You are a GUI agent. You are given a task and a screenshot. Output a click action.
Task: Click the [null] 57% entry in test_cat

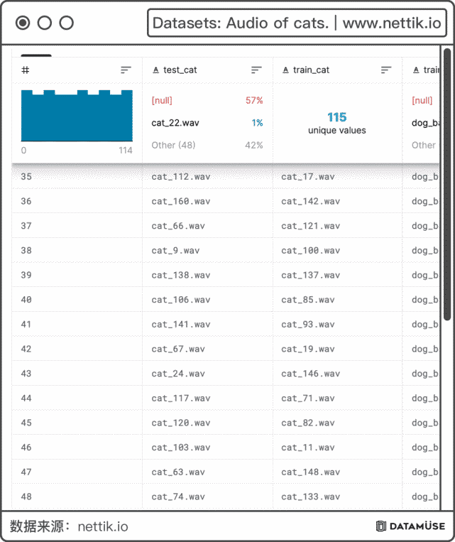[x=207, y=100]
